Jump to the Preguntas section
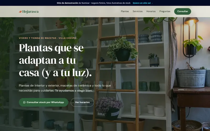Viewport: 210px width, 131px height. coord(165,11)
